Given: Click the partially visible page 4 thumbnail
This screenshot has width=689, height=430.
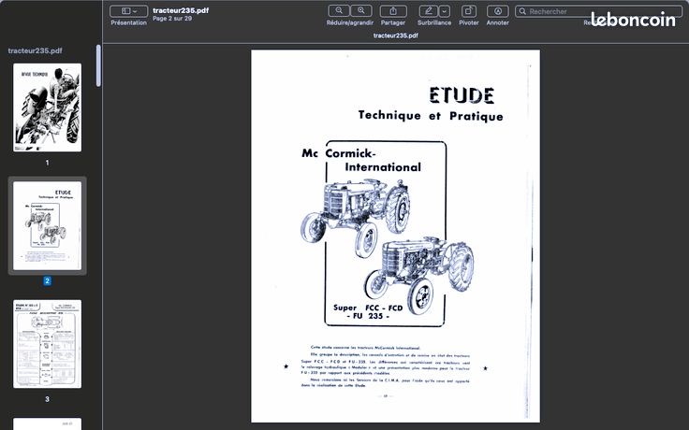Looking at the screenshot, I should click(47, 423).
